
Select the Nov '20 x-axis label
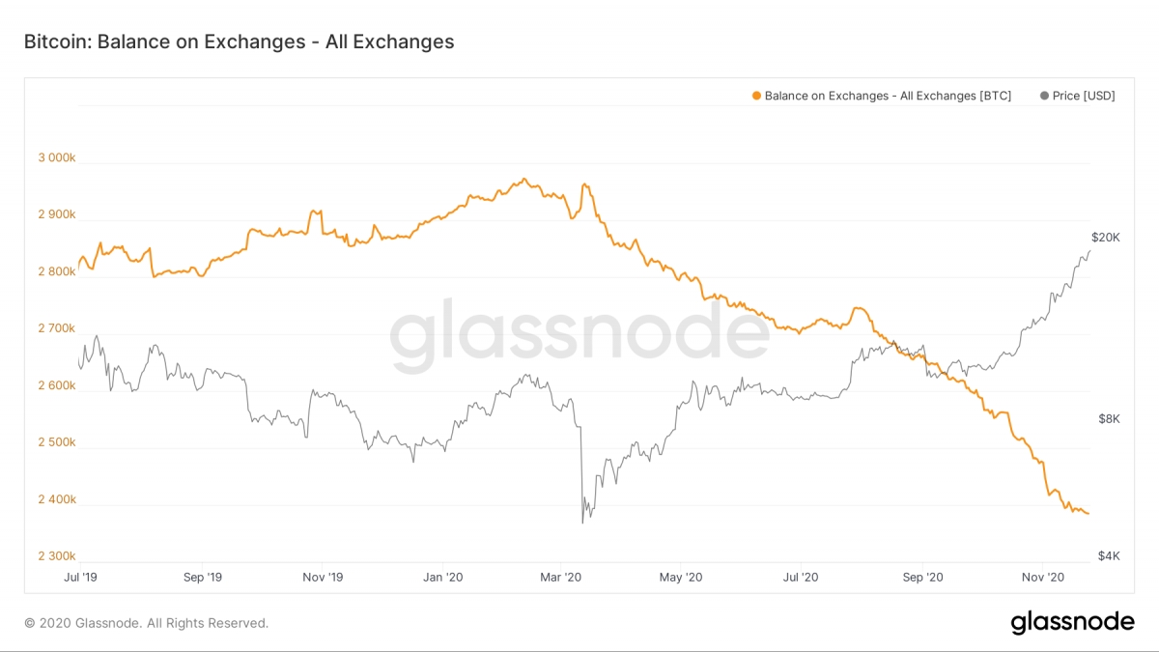tap(1043, 577)
